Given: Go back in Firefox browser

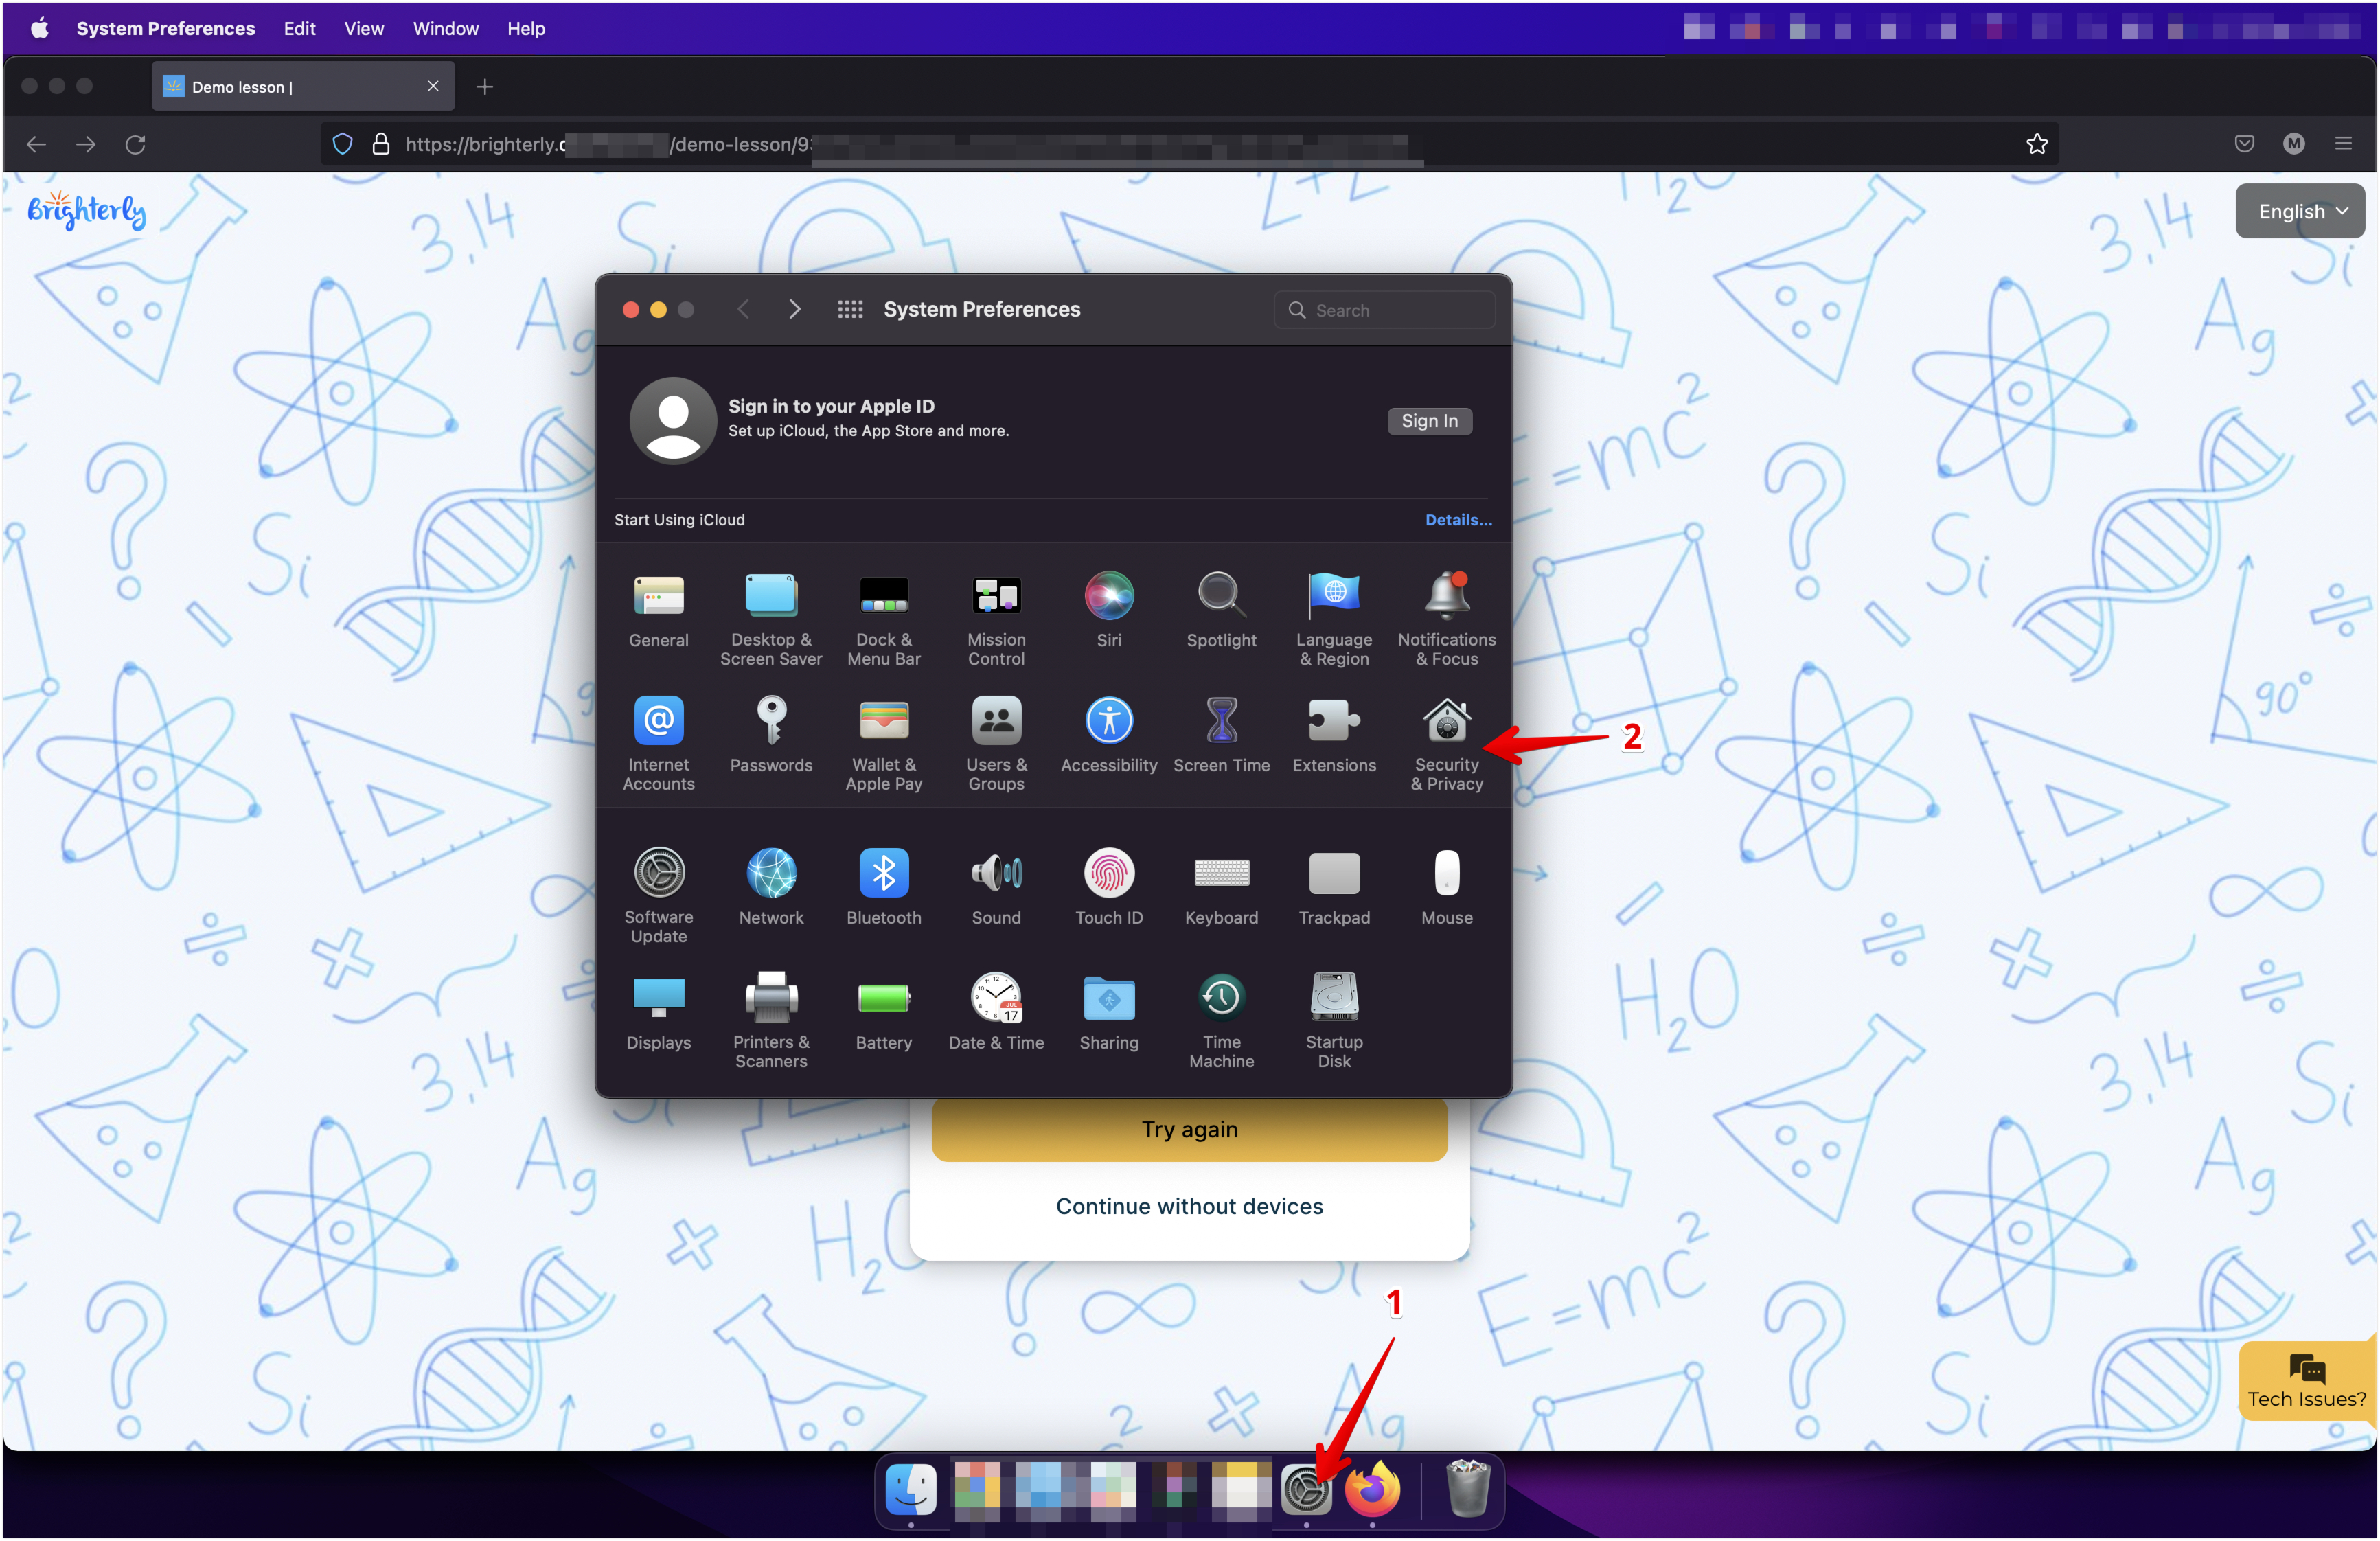Looking at the screenshot, I should tap(36, 144).
